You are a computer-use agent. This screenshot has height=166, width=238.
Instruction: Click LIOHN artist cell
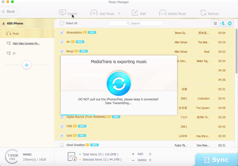pos(183,136)
